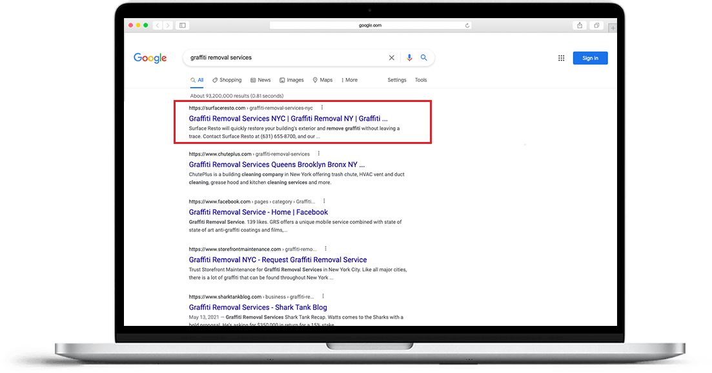Screen dimensions: 712x373
Task: Switch to the Images tab
Action: (x=292, y=80)
